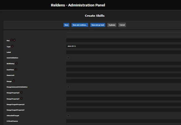Click into the SkillDelay input field
This screenshot has height=125, width=181.
124,64
